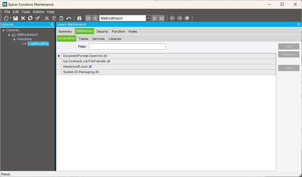Select the Ice.Contracts.Lib.FileTransfer.dll row
Screen dimensions: 302x177
(x=169, y=61)
